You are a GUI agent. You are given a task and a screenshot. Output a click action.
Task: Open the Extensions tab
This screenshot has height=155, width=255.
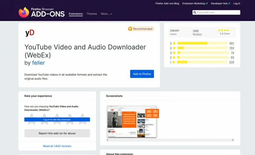pyautogui.click(x=76, y=14)
